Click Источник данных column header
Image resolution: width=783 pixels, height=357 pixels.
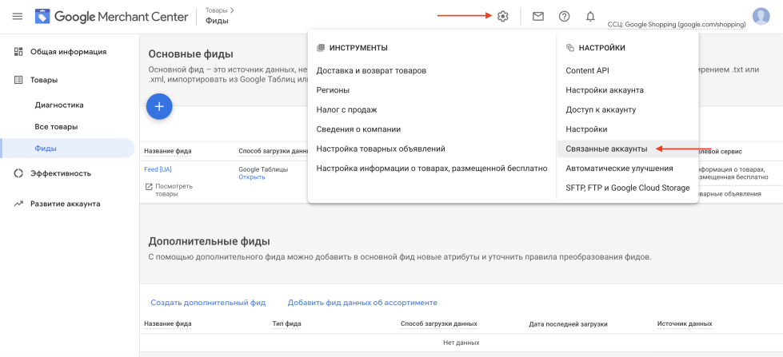click(685, 324)
